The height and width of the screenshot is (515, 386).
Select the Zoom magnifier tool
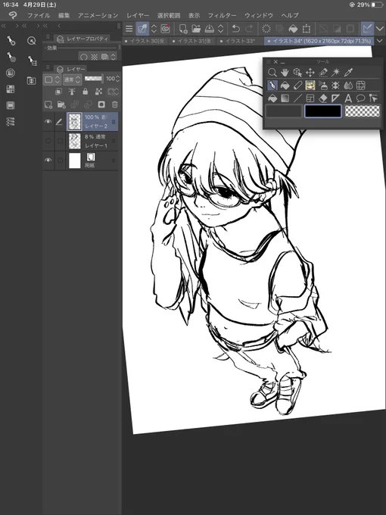[x=272, y=72]
